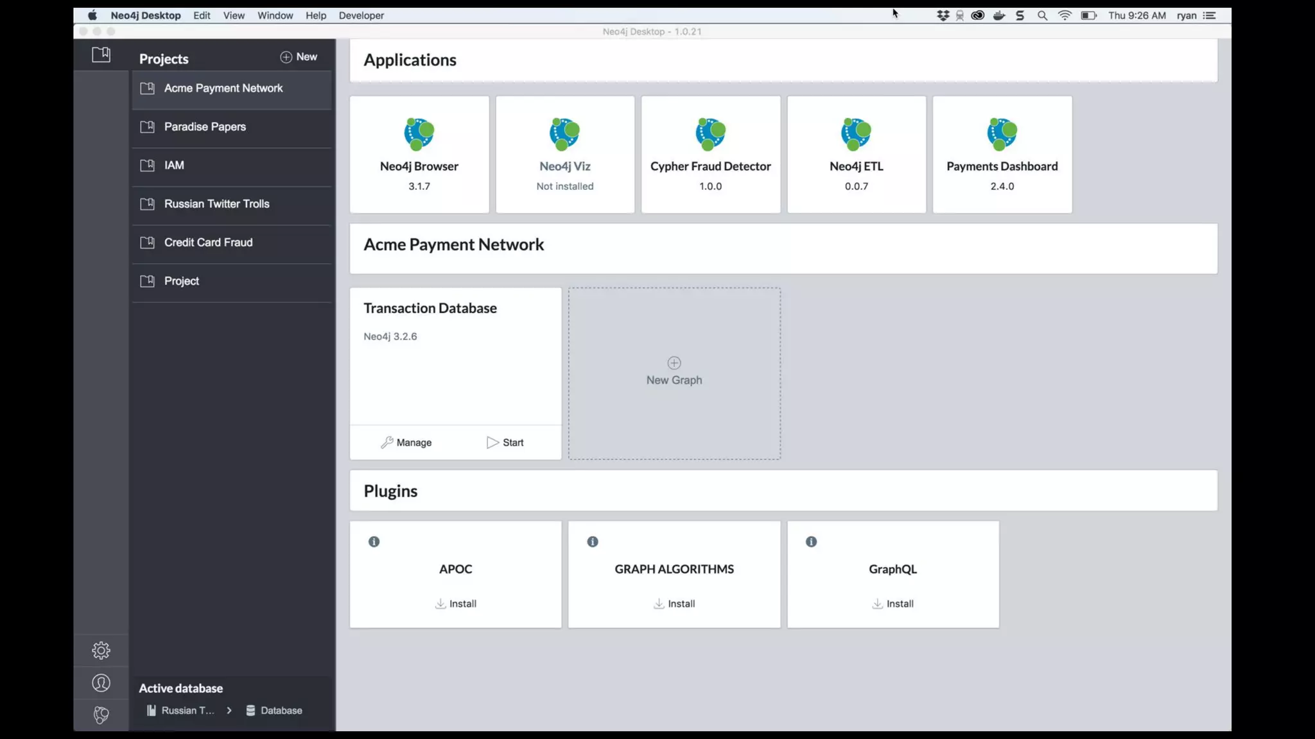Launch the Payments Dashboard application icon
Screen dimensions: 1315x739
pyautogui.click(x=1002, y=133)
